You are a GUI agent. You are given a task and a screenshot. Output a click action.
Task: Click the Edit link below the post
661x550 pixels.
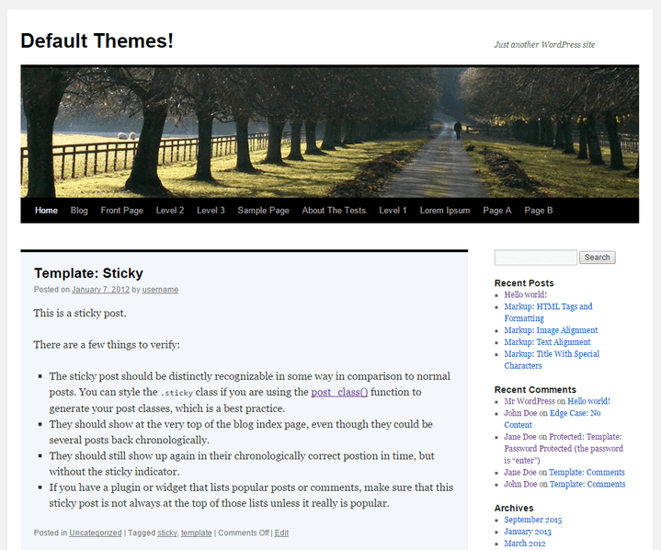[281, 533]
